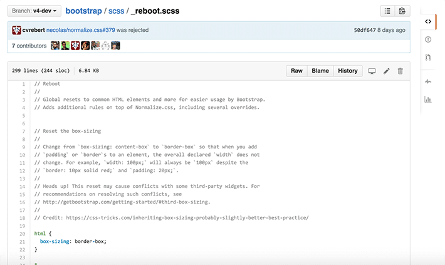This screenshot has width=445, height=265.
Task: Click the seventh contributor avatar
Action: [x=115, y=46]
